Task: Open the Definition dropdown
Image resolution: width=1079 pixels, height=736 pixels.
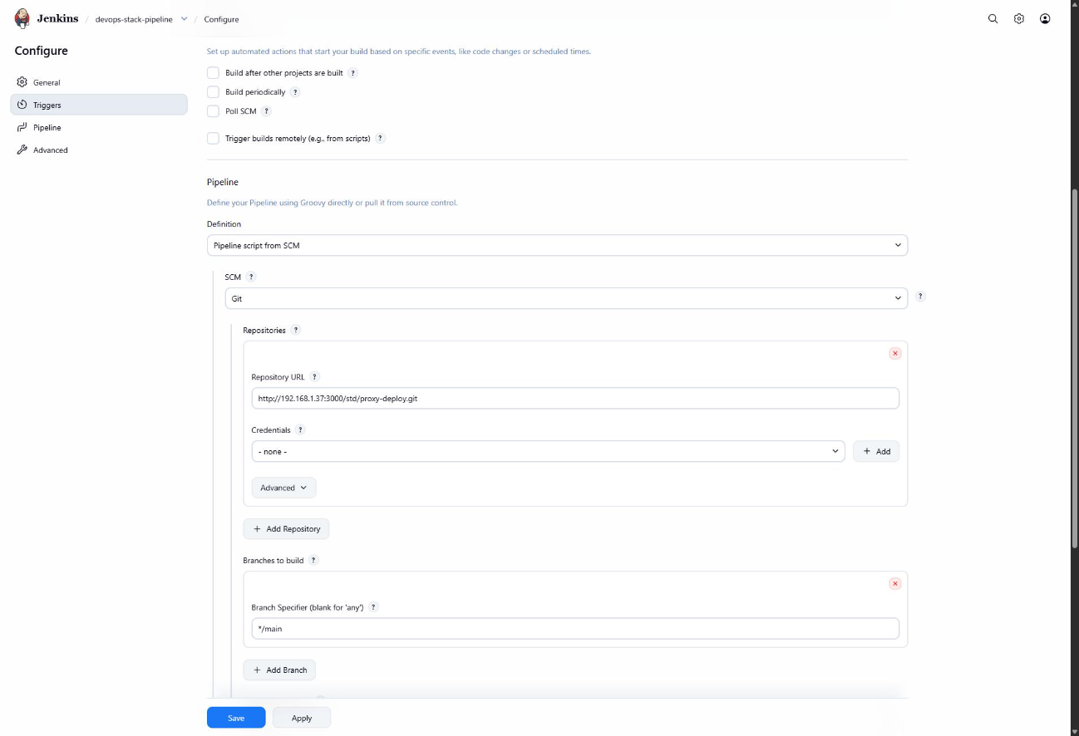Action: point(557,245)
